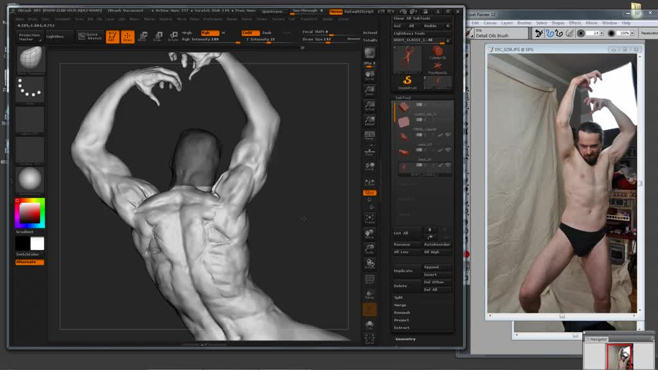Click the Rotate view icon on right shelf
658x370 pixels.
[369, 264]
